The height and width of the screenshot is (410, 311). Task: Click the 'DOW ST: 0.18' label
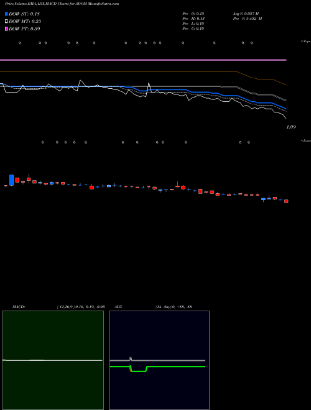[24, 14]
